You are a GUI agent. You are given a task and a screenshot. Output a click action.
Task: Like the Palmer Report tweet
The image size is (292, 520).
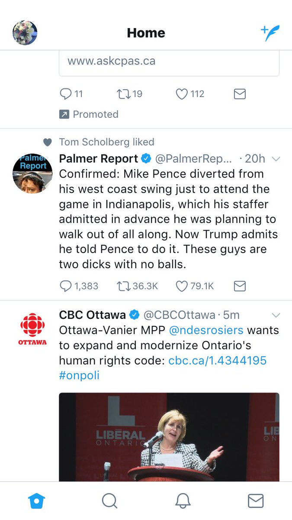(x=182, y=286)
